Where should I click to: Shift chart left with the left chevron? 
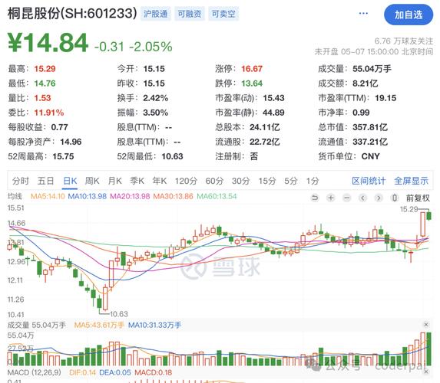363,198
